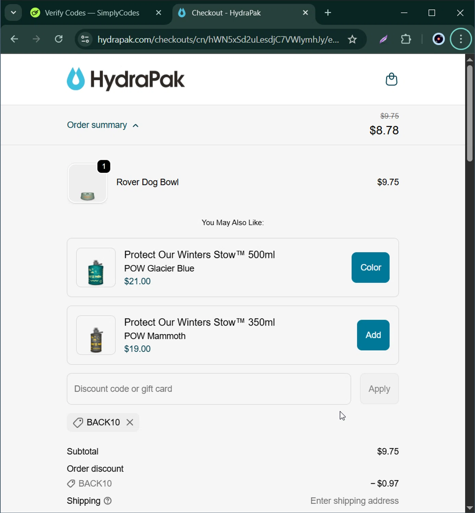Click the $8.78 order total
This screenshot has width=475, height=513.
(384, 130)
